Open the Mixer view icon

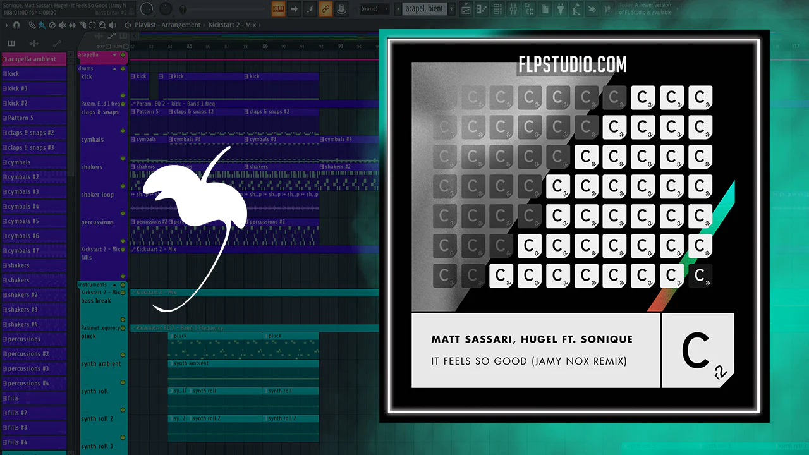[x=513, y=9]
